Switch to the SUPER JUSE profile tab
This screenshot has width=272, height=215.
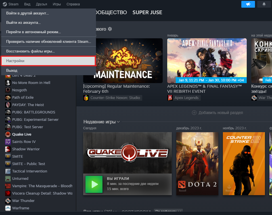[147, 12]
